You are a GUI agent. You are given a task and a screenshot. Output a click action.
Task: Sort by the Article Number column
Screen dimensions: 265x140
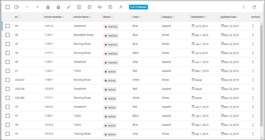(53, 17)
